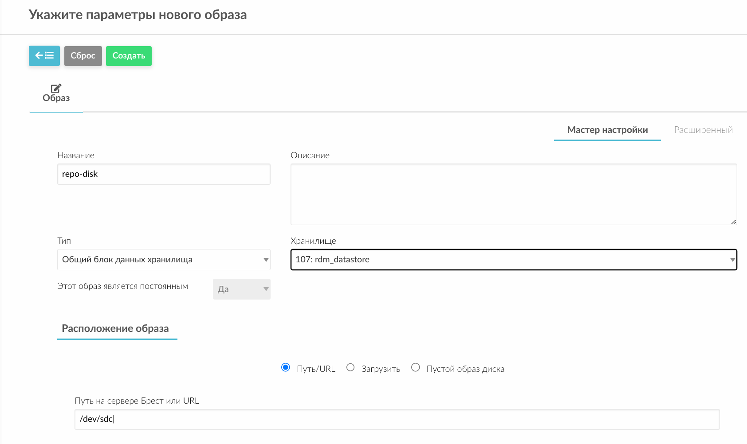Open the Расширенный tab
Image resolution: width=747 pixels, height=444 pixels.
[703, 130]
